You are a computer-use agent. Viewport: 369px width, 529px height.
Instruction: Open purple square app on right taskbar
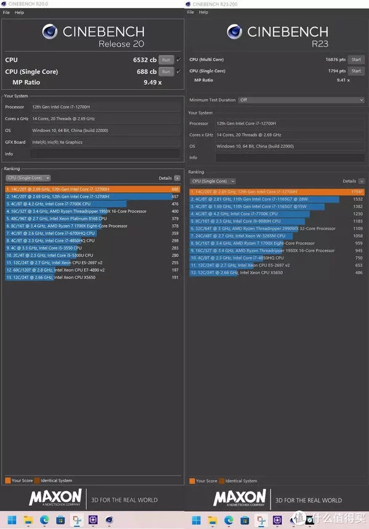277,520
